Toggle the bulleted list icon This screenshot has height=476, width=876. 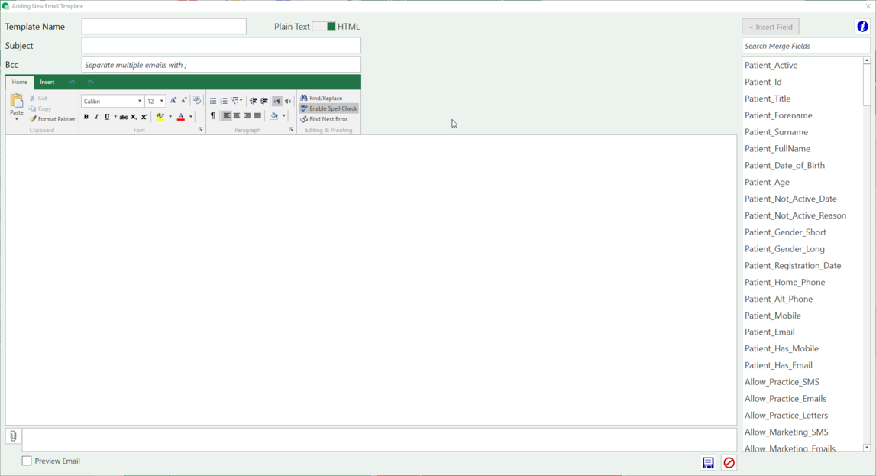click(x=213, y=100)
